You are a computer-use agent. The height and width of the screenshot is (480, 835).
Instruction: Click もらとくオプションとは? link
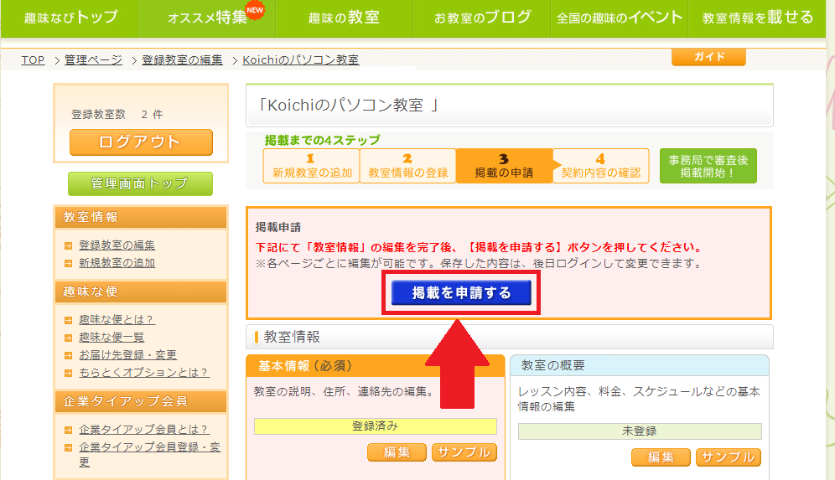coord(143,372)
